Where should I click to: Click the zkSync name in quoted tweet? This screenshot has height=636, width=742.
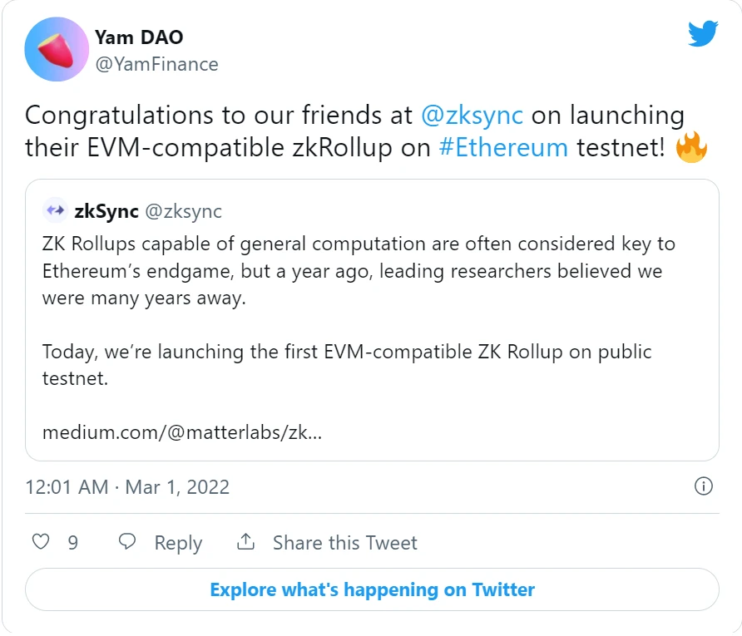coord(106,211)
